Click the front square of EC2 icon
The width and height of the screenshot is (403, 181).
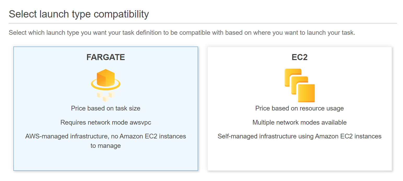coord(306,93)
